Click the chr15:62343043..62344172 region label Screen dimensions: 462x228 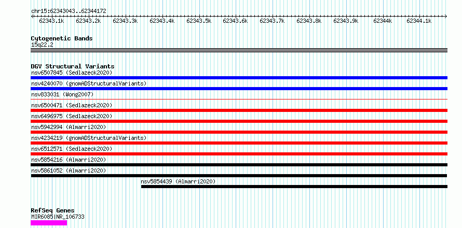[69, 11]
